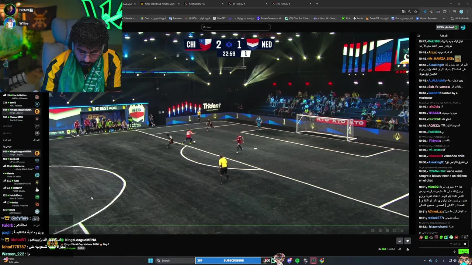Open the All Bookmarks folder
This screenshot has width=472, height=265.
[460, 18]
